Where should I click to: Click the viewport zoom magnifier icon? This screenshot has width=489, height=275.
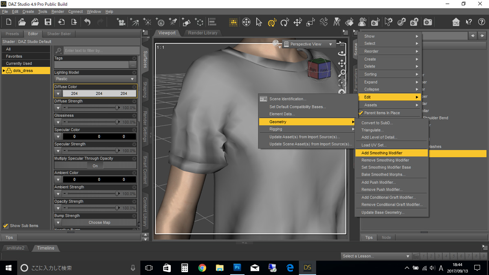click(x=342, y=73)
